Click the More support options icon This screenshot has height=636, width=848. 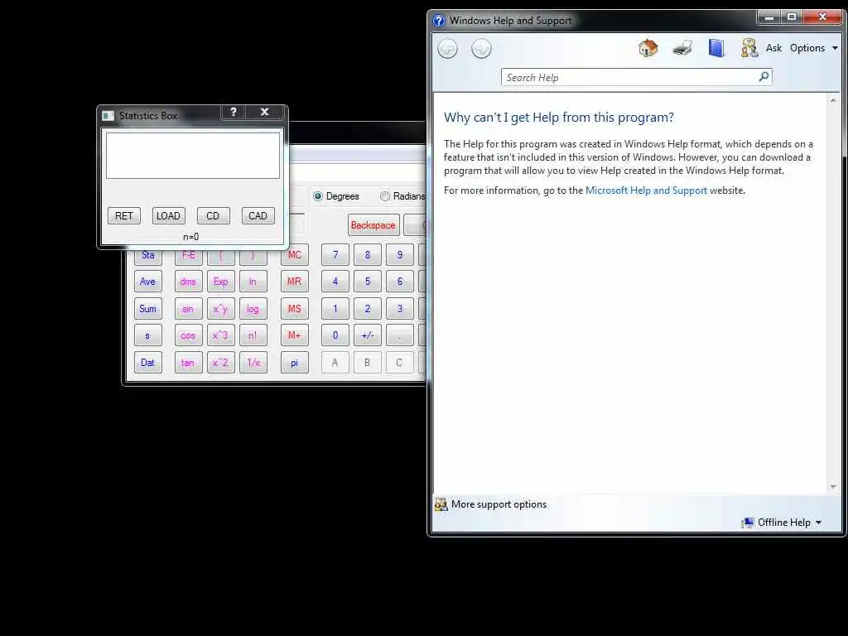441,504
